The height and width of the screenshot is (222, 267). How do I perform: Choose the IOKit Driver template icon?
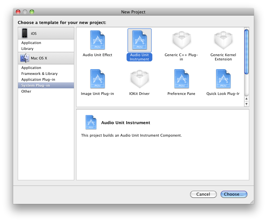[140, 79]
